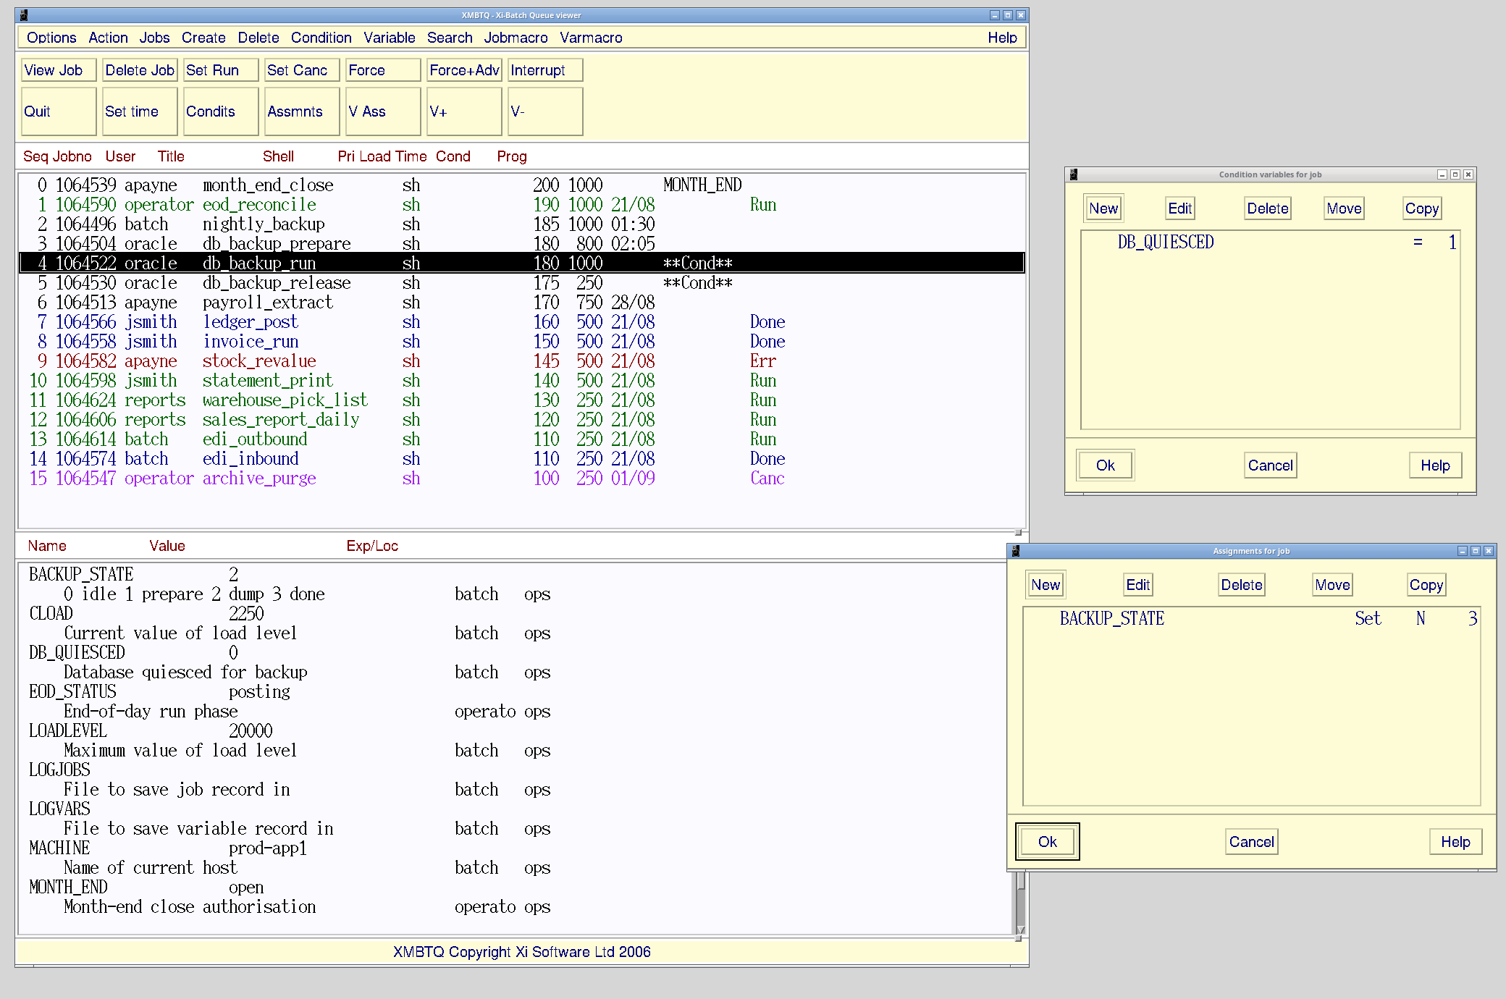Click the Set time toolbar button
The width and height of the screenshot is (1506, 999).
pos(140,111)
